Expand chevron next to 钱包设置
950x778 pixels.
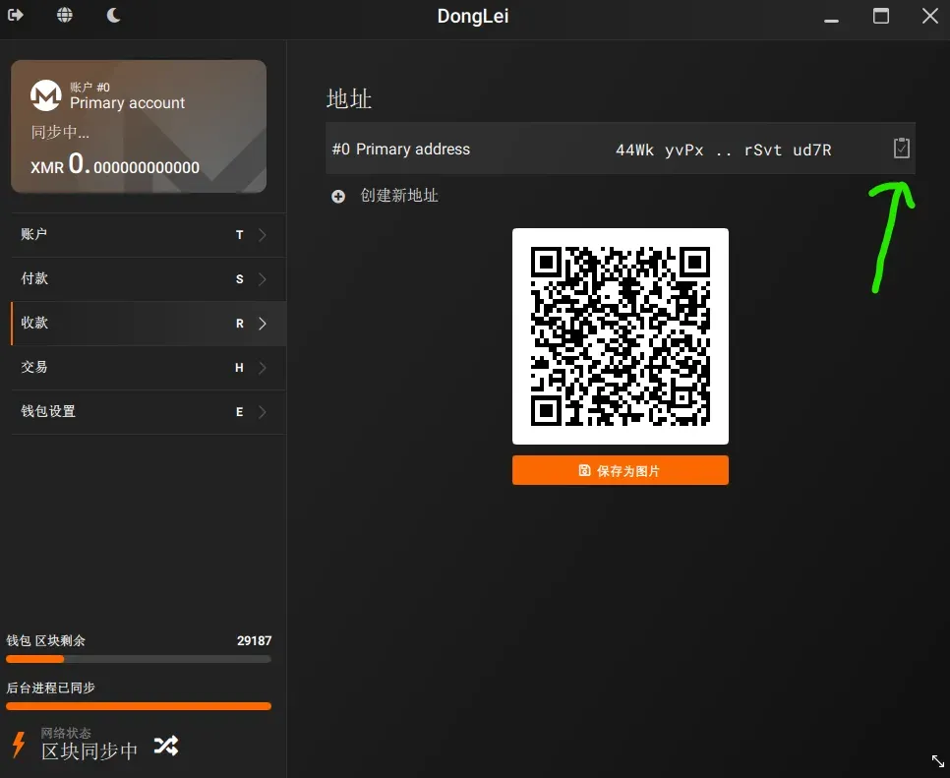263,412
